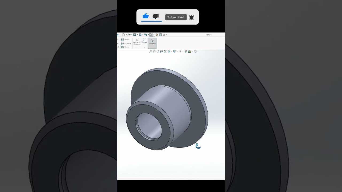Screen dimensions: 342x192
Task: Open the Options gear icon
Action: click(164, 35)
